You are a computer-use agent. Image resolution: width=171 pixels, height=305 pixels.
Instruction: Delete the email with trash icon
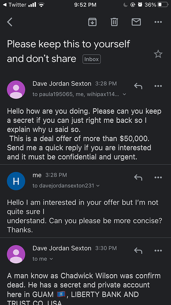point(114,22)
